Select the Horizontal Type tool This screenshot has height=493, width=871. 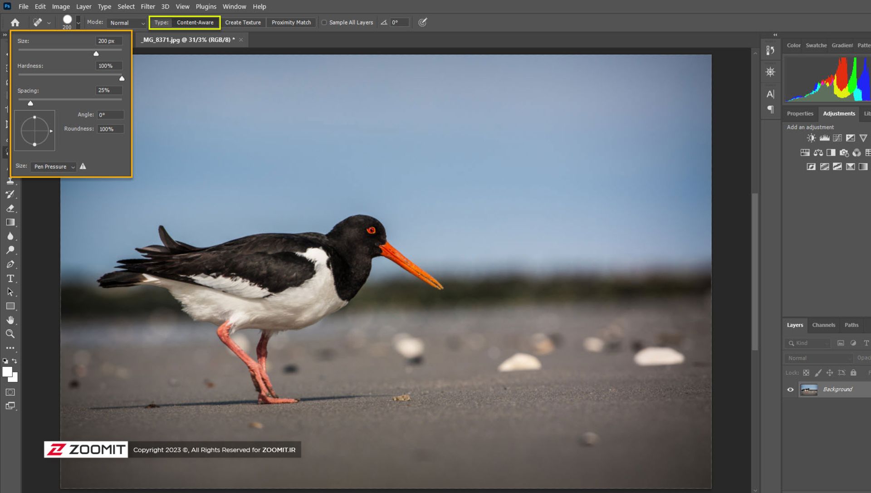pos(10,278)
